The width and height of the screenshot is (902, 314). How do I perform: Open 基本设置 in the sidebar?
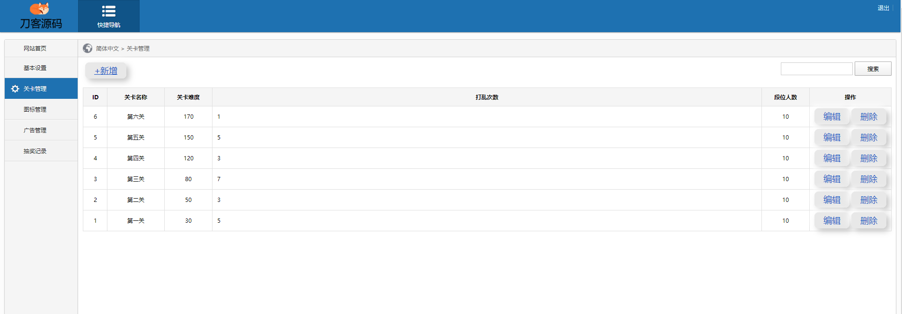tap(35, 68)
